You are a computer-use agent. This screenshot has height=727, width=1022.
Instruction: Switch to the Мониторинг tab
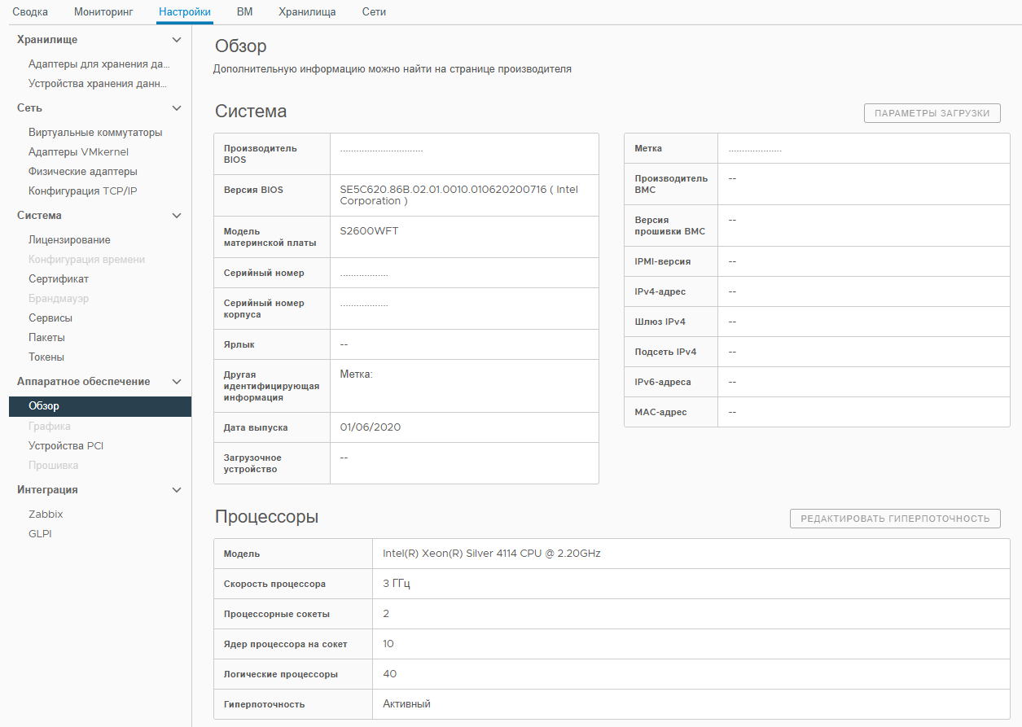(x=103, y=12)
